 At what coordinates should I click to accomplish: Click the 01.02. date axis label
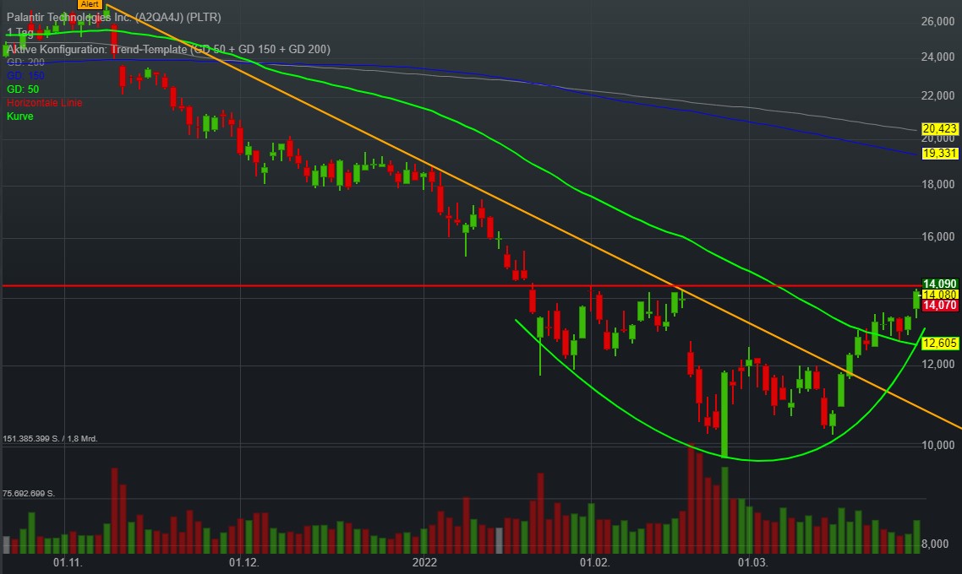(x=594, y=562)
